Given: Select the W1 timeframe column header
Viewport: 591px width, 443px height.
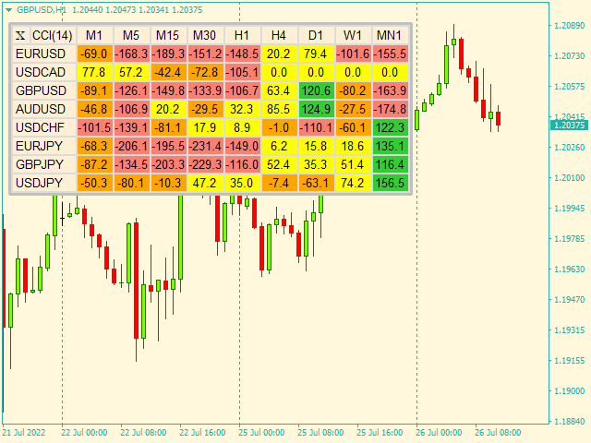Looking at the screenshot, I should pos(353,35).
